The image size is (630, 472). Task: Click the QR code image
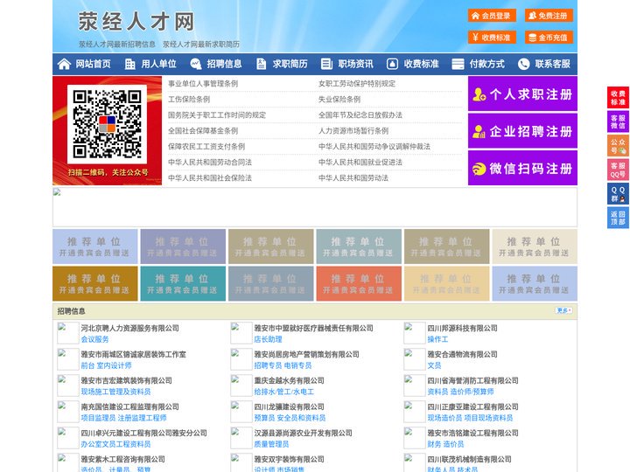click(x=107, y=124)
